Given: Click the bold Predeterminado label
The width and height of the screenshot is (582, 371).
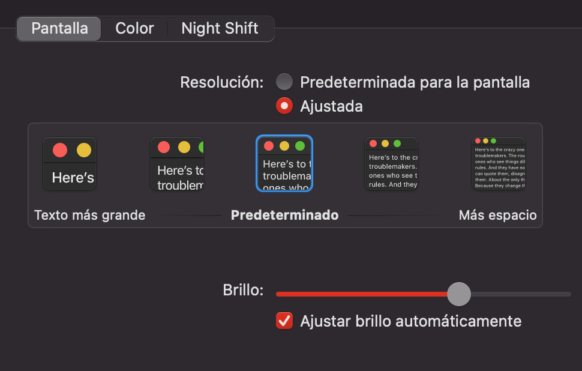Looking at the screenshot, I should point(284,215).
